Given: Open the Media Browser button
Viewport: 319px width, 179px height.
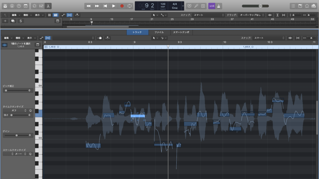Looking at the screenshot, I should (x=314, y=6).
